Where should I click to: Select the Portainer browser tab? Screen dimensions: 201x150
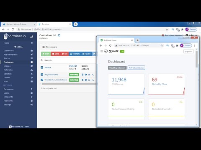[55, 24]
